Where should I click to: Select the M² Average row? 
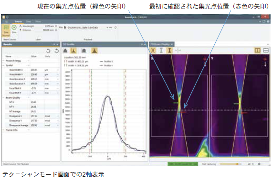tap(32, 111)
